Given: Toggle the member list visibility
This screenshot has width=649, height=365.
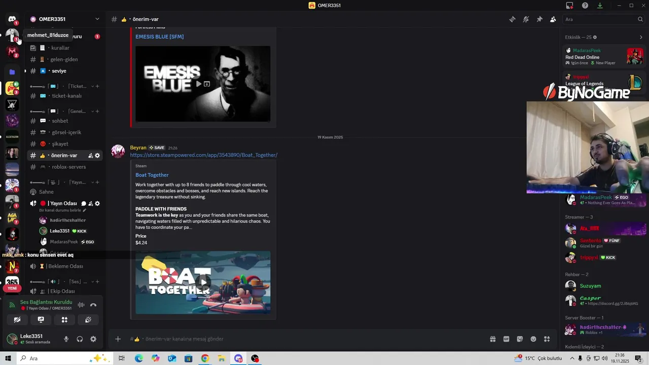Looking at the screenshot, I should (x=553, y=19).
